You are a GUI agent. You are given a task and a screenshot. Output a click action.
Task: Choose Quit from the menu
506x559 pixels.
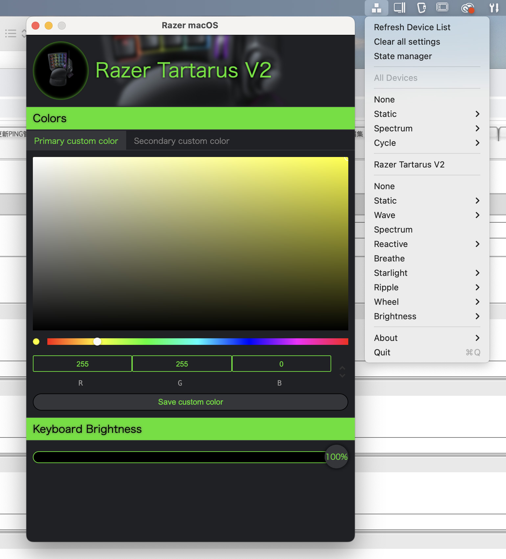[427, 352]
